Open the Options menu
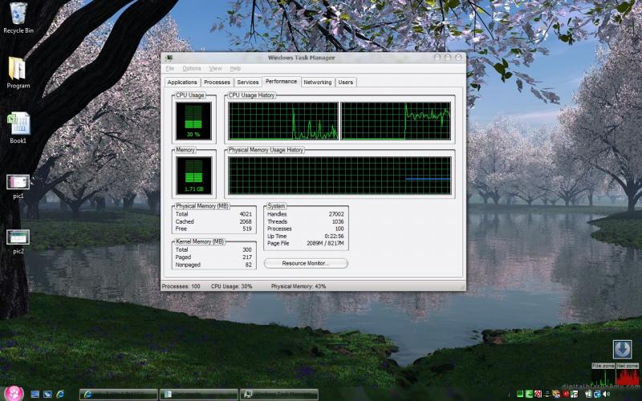 pyautogui.click(x=192, y=69)
